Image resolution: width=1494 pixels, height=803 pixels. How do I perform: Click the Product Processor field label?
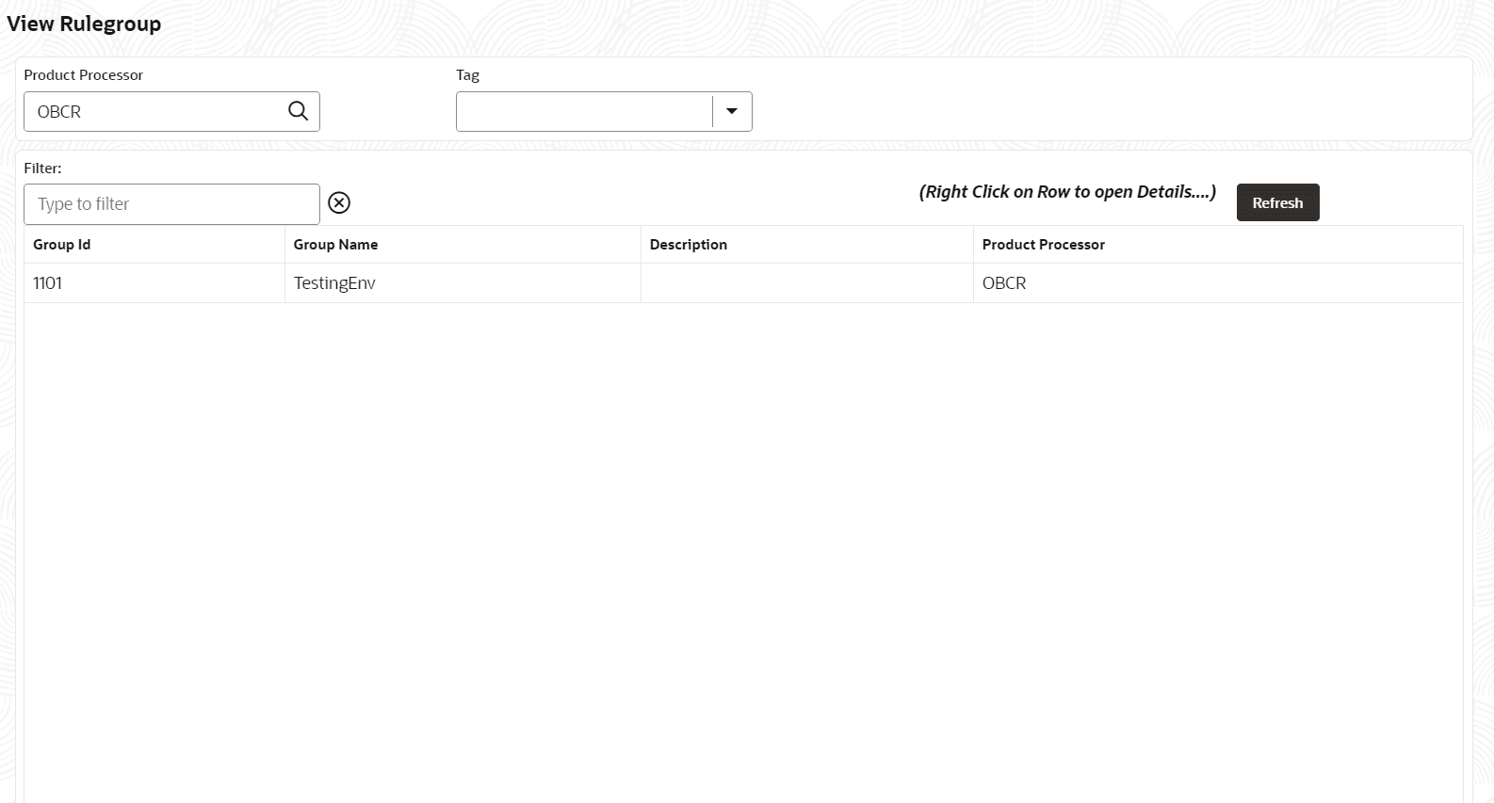click(x=84, y=75)
